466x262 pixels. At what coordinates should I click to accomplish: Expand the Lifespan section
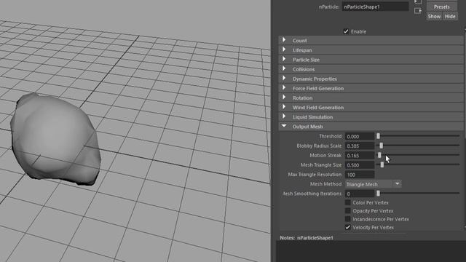click(x=371, y=50)
